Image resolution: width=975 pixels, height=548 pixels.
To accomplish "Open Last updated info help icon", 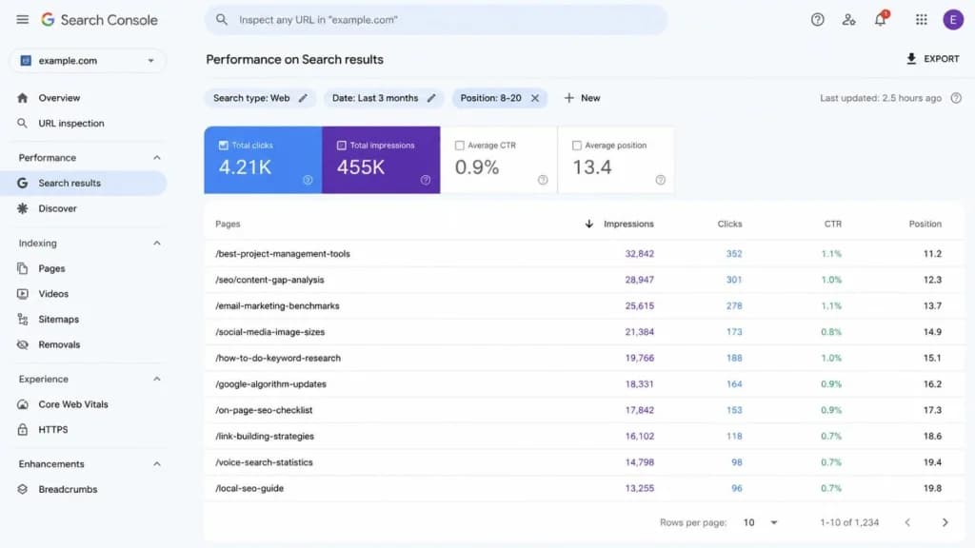I will [x=956, y=98].
